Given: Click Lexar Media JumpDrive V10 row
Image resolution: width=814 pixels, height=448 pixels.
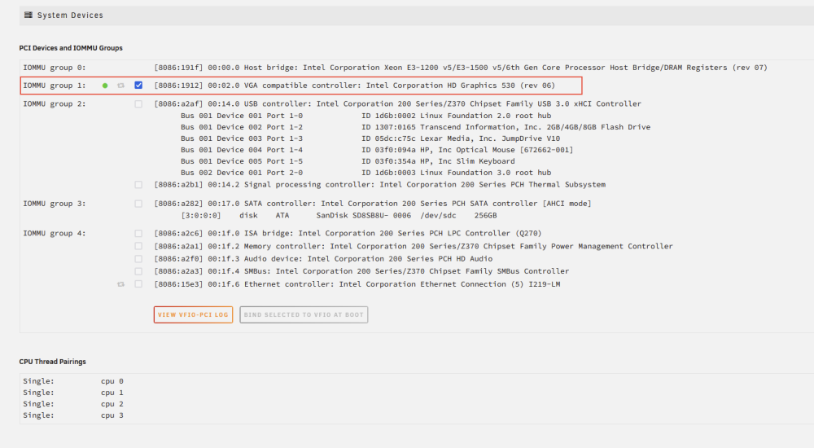Looking at the screenshot, I should 370,138.
